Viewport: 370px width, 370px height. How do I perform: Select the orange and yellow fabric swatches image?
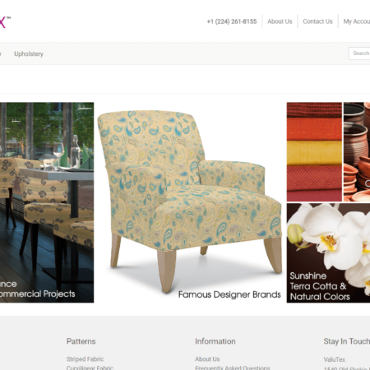[x=314, y=152]
